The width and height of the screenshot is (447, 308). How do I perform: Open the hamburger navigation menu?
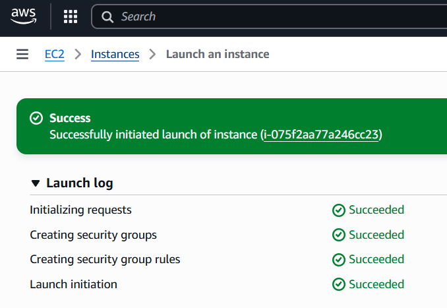point(22,54)
